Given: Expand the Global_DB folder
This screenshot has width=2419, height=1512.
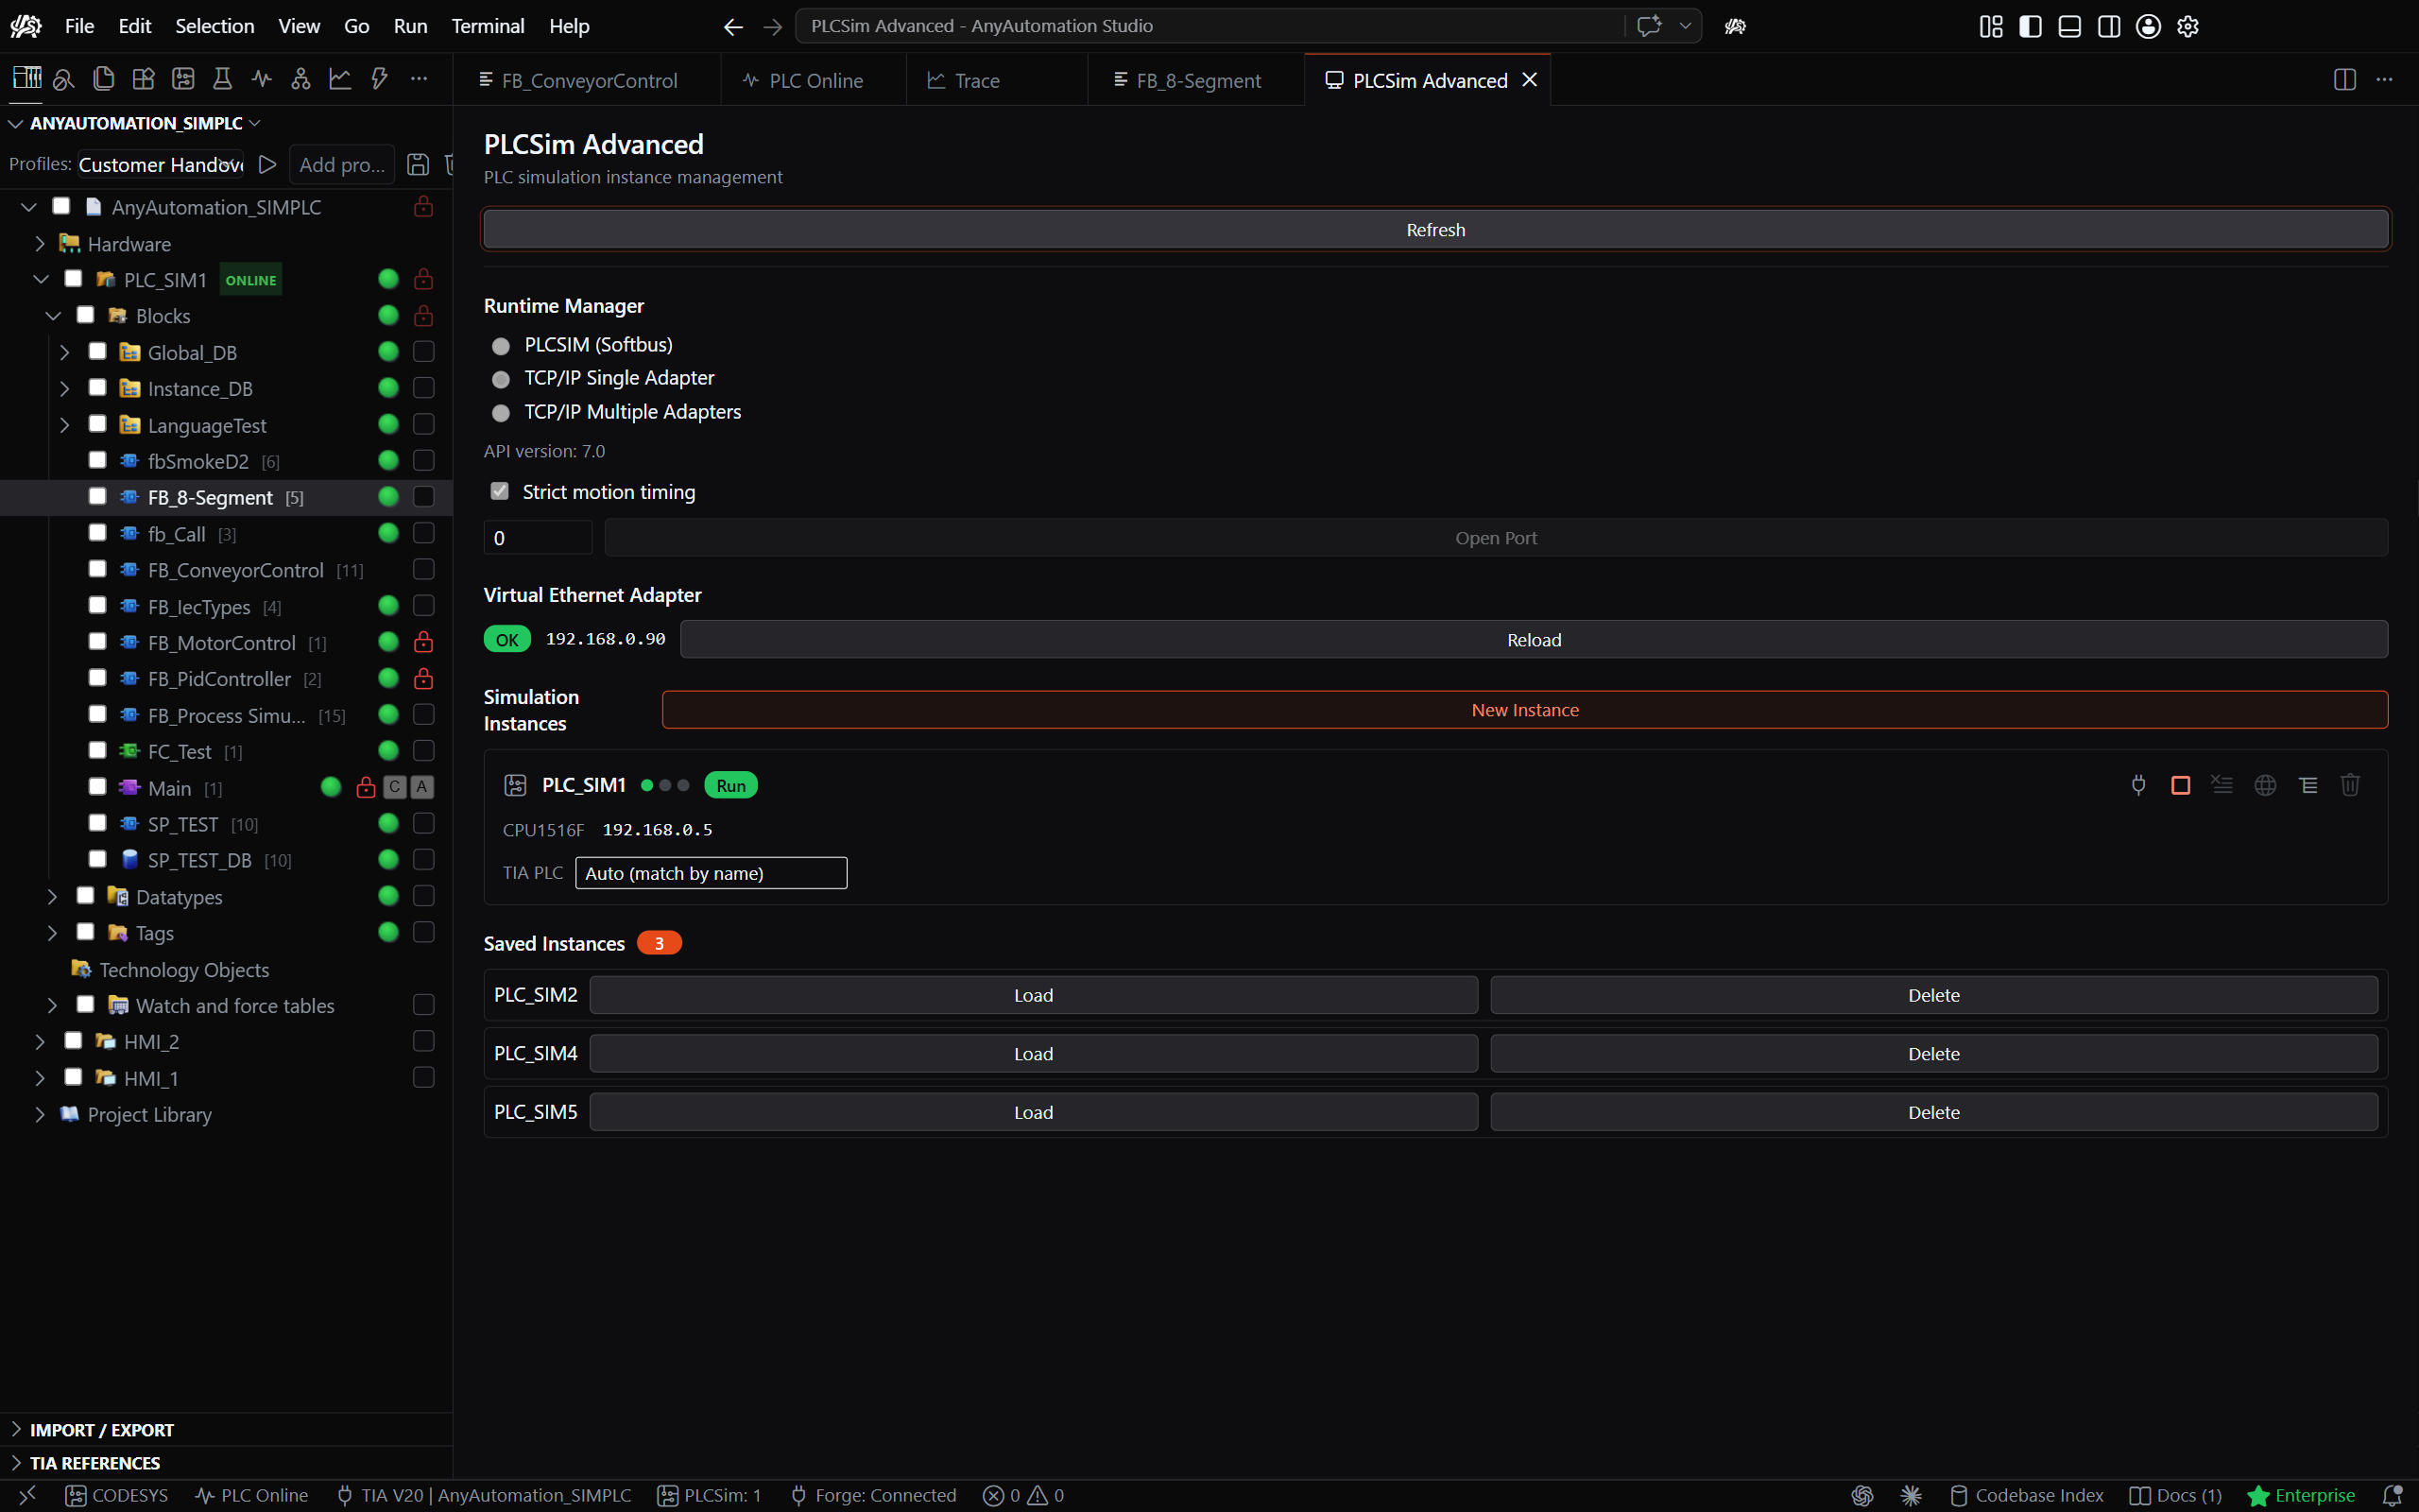Looking at the screenshot, I should [65, 352].
